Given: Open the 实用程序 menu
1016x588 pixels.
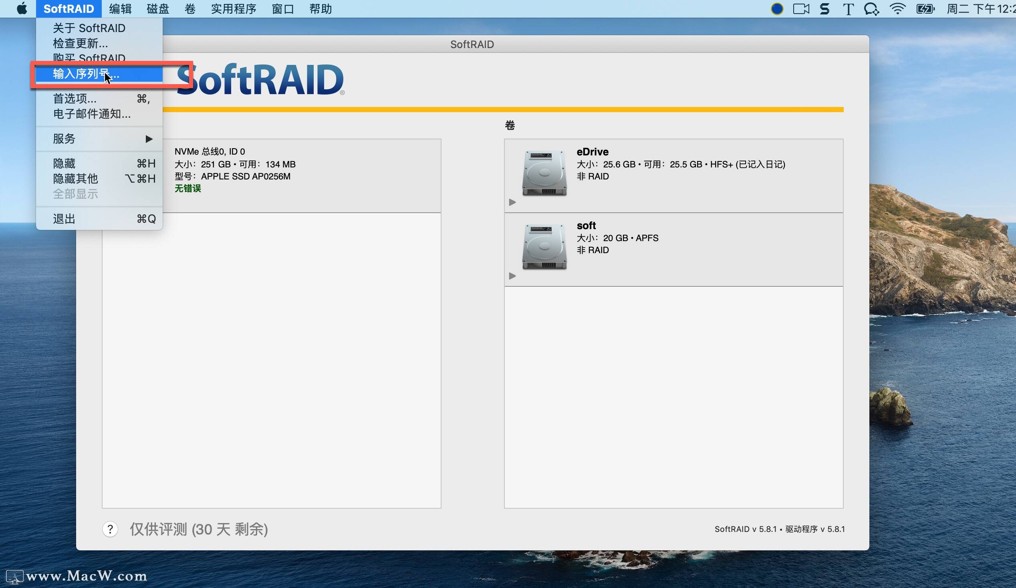Looking at the screenshot, I should (234, 8).
